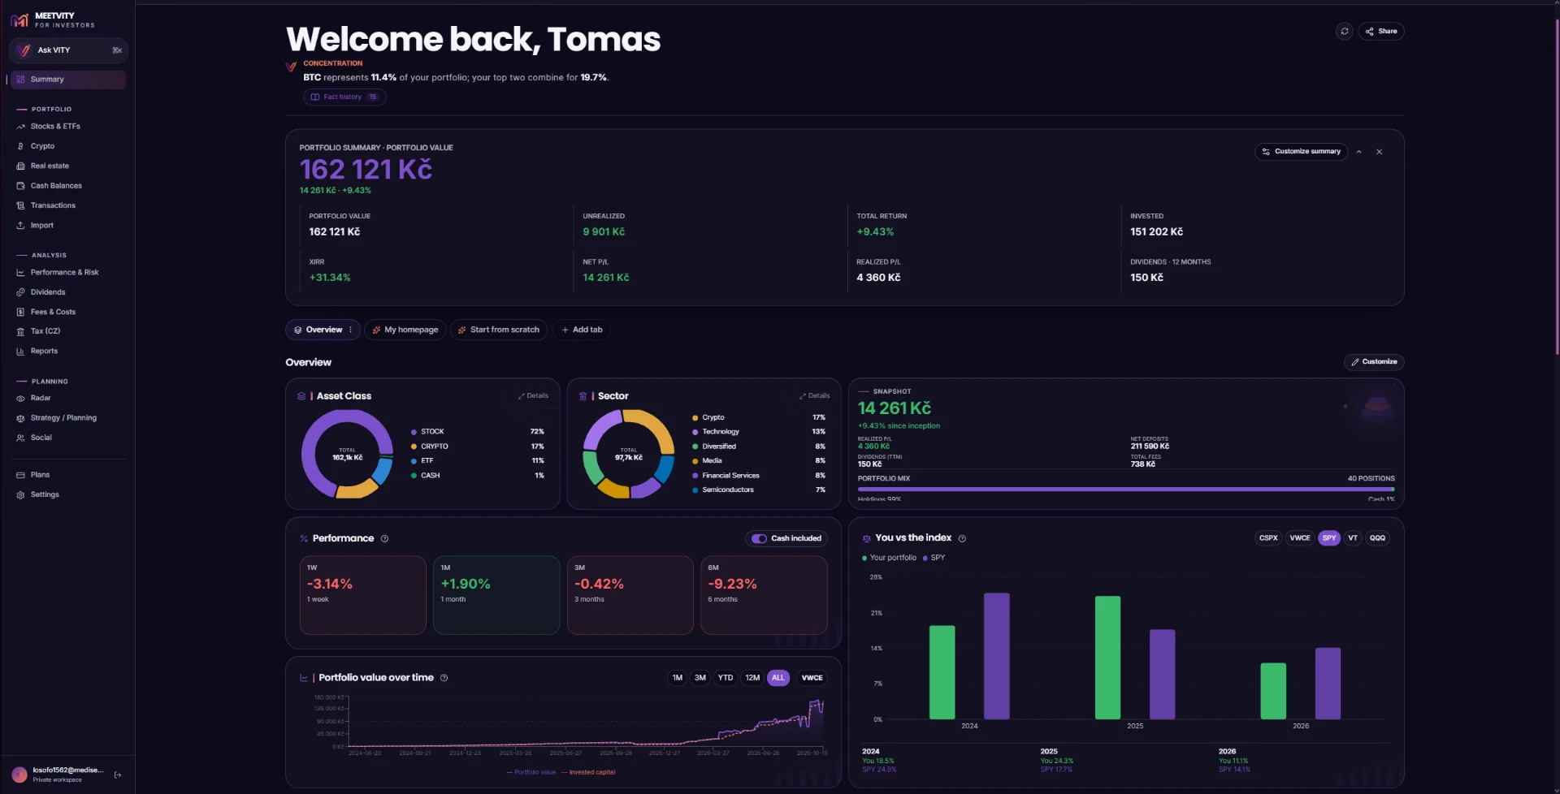Open Radar planning page

tap(67, 398)
